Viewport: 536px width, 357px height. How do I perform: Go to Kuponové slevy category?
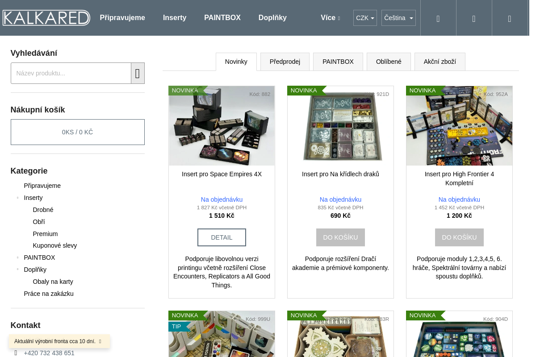tap(55, 245)
